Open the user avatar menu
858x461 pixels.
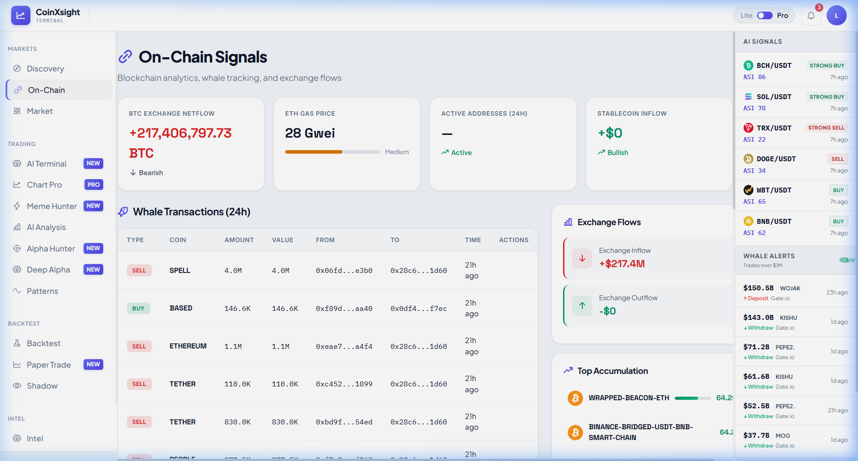[837, 16]
